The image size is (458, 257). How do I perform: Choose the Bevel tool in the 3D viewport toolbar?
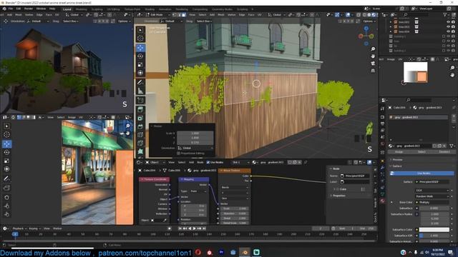[x=140, y=126]
